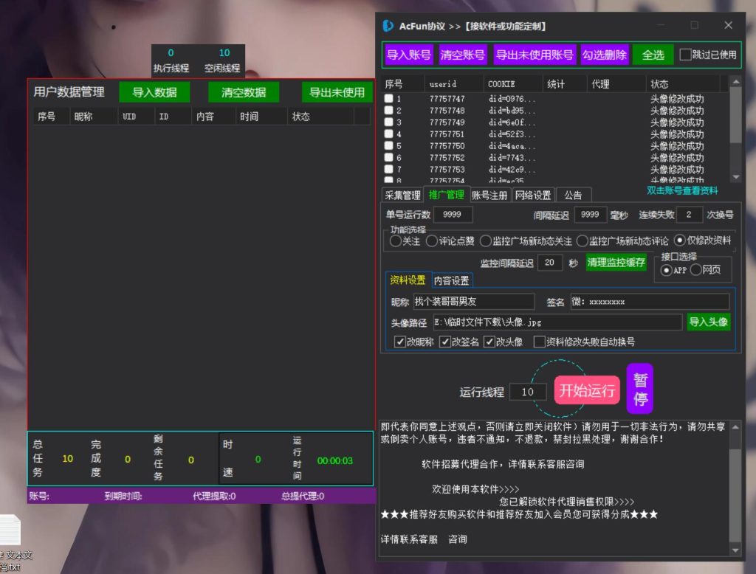Click userid column header
Screen dimensions: 756x574
pyautogui.click(x=454, y=84)
